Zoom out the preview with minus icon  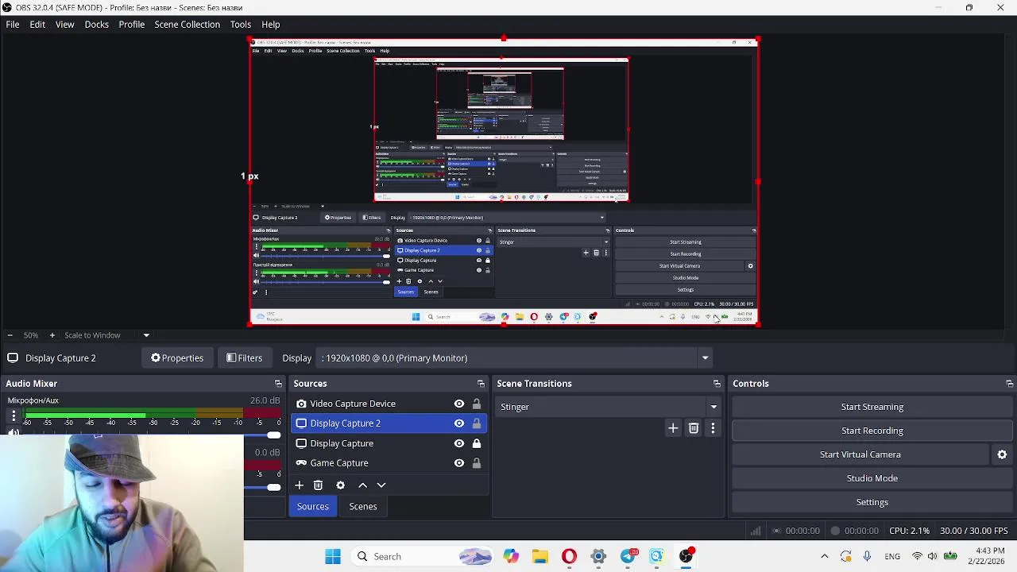click(x=10, y=335)
